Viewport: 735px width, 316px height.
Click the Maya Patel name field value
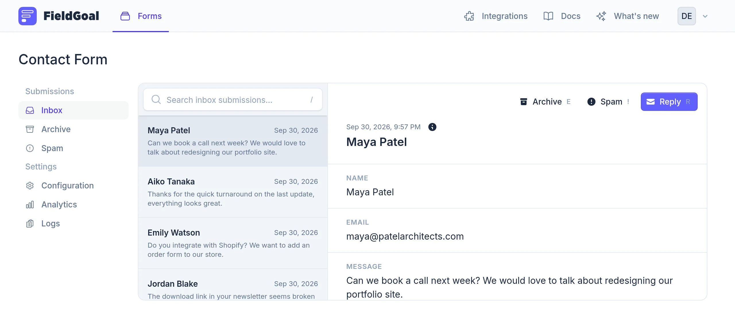370,192
